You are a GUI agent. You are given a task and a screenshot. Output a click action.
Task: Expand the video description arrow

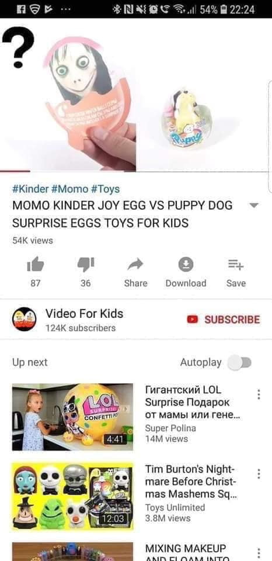pyautogui.click(x=253, y=205)
